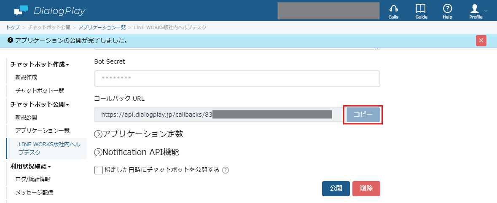The height and width of the screenshot is (203, 497).
Task: Collapse the チャットボット公開 sidebar group
Action: coord(40,104)
